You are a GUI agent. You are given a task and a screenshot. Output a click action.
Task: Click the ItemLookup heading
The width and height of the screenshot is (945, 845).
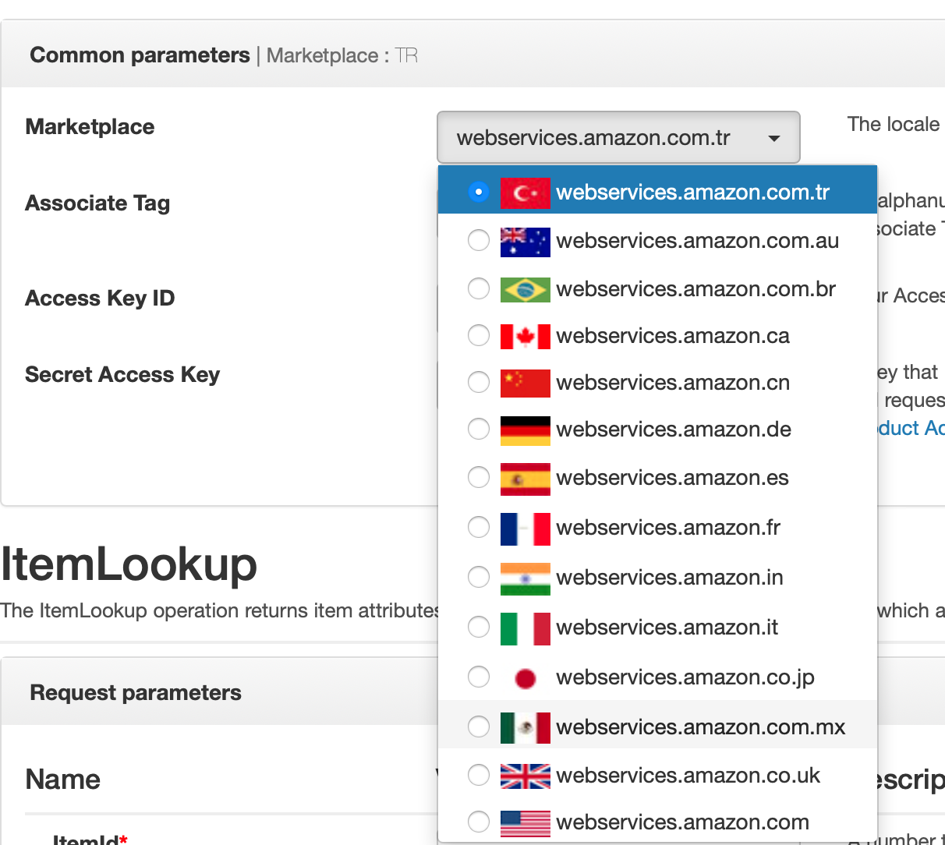pos(129,565)
